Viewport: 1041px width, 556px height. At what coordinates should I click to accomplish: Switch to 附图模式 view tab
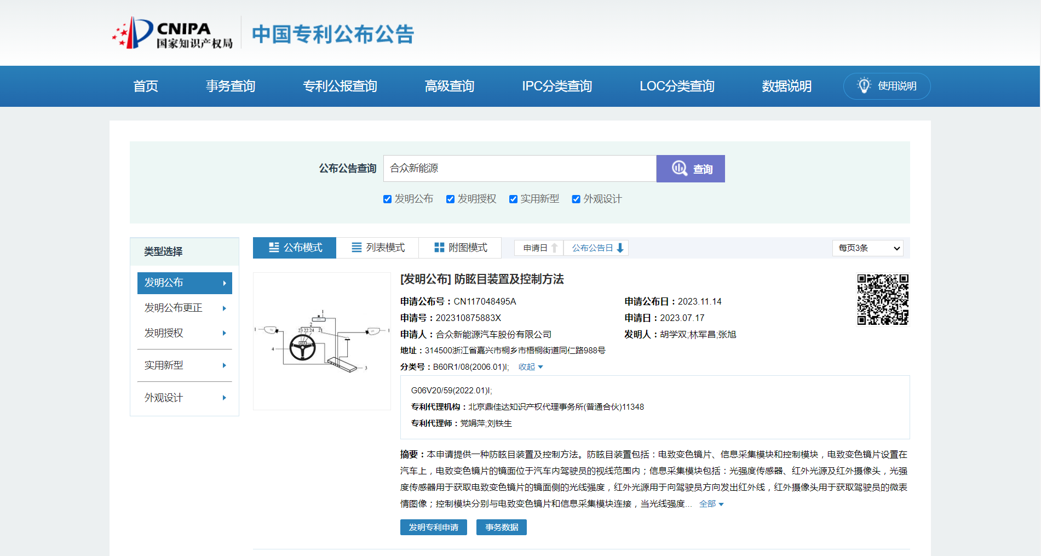(x=460, y=248)
